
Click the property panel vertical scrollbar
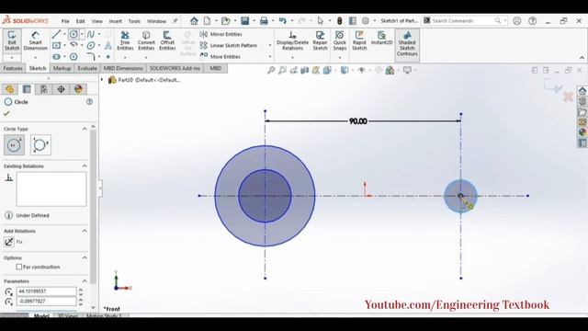pos(93,206)
